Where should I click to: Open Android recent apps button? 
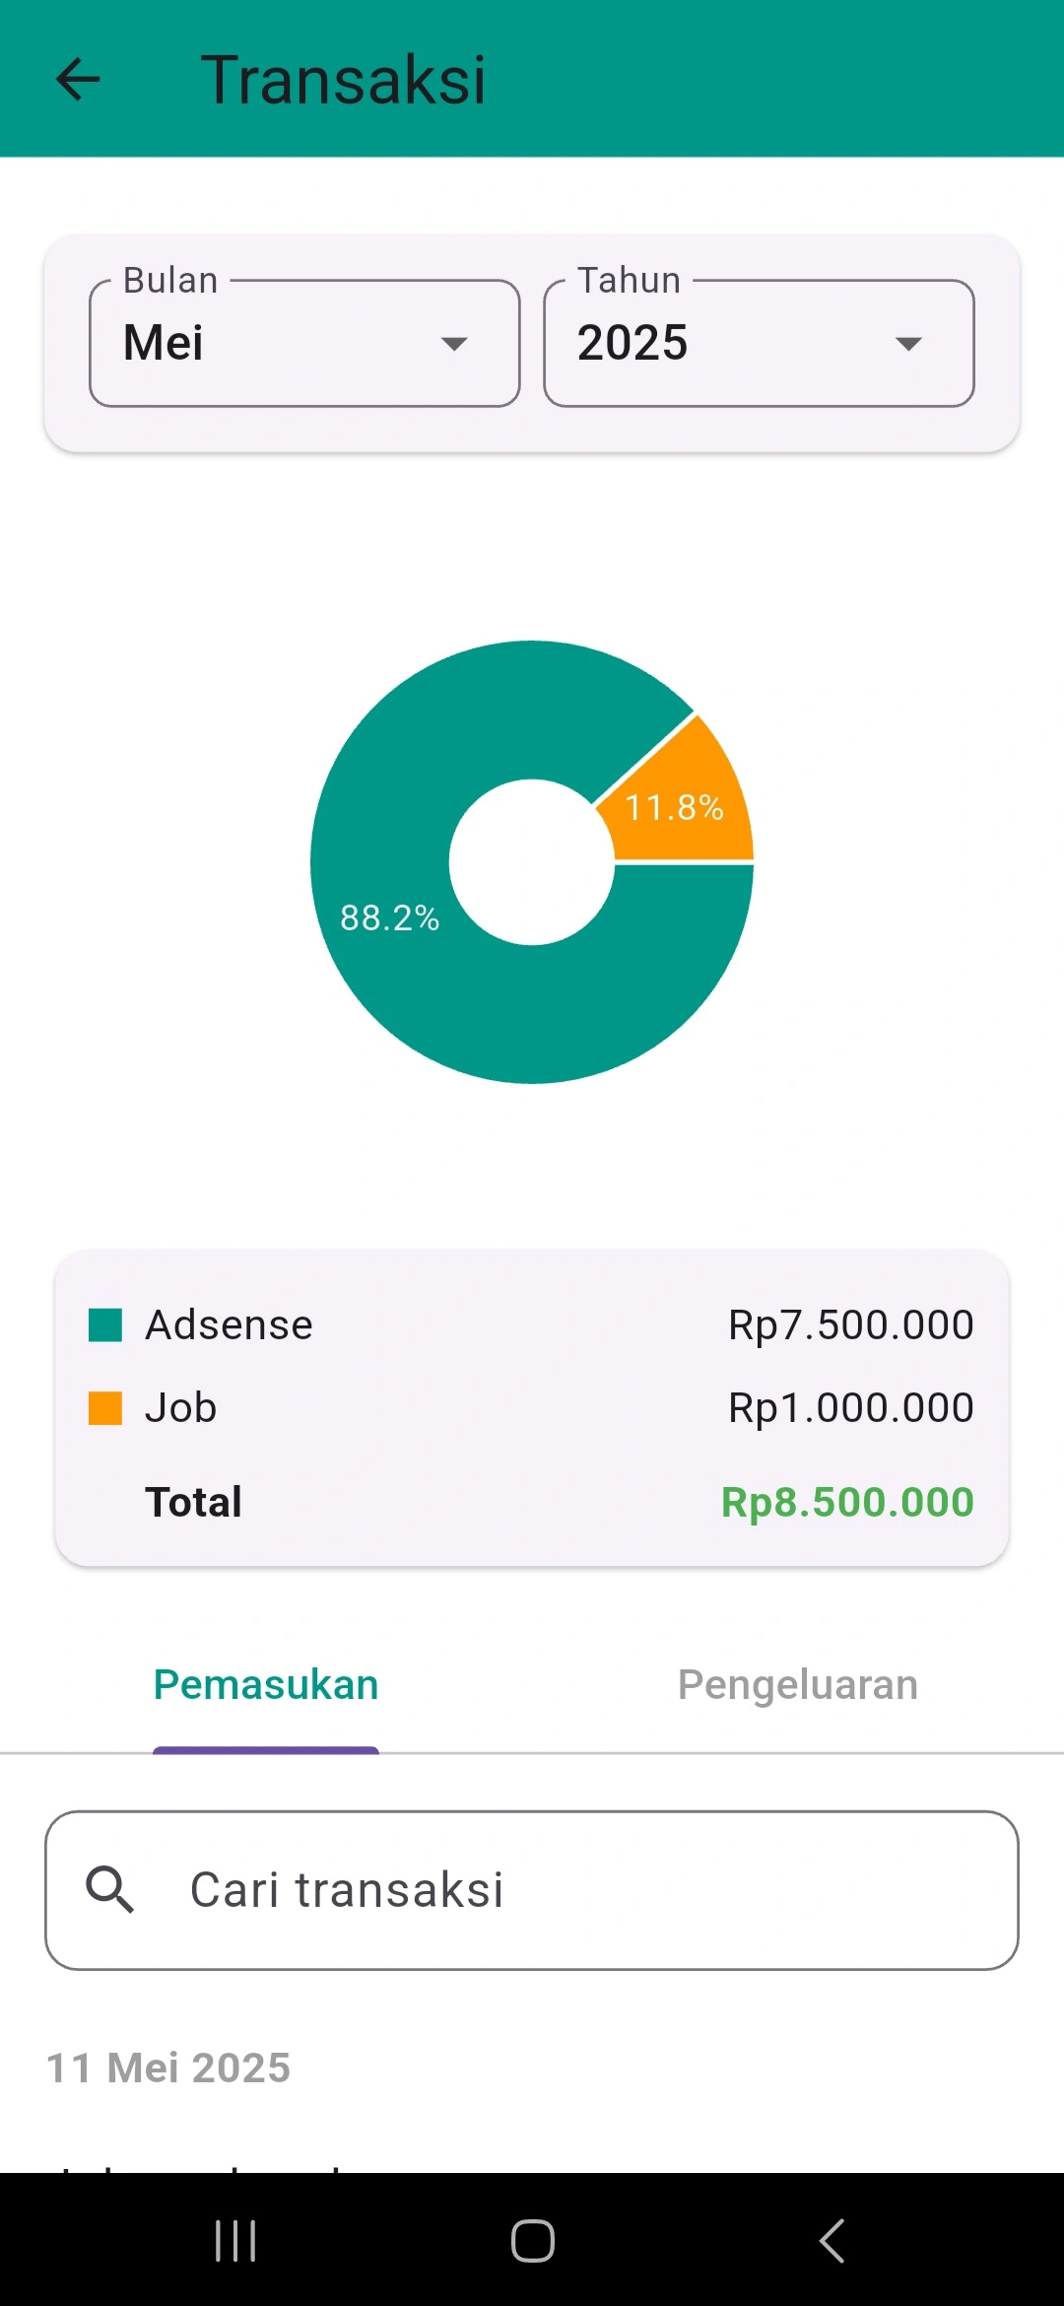(235, 2240)
